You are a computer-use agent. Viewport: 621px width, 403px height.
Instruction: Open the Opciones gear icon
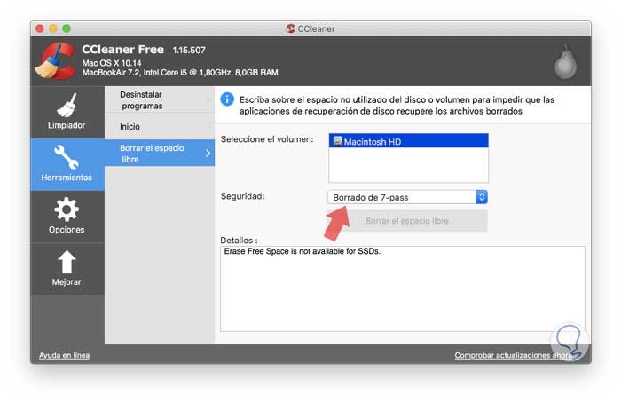click(x=67, y=209)
